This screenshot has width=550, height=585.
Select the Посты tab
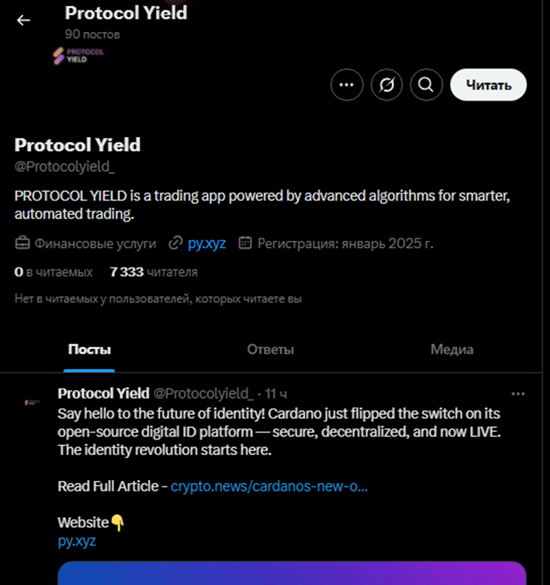[90, 350]
